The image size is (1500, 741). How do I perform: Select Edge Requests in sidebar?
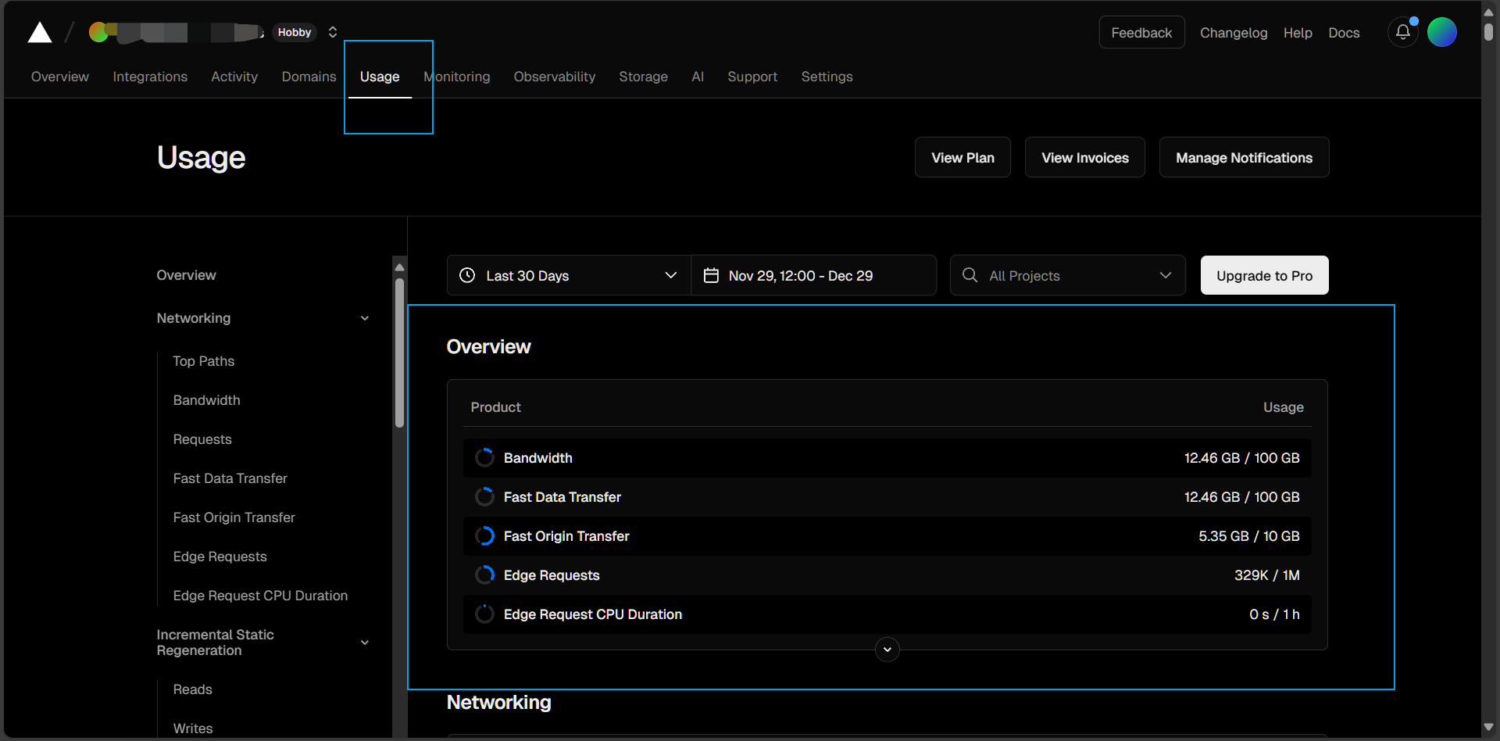pos(220,557)
